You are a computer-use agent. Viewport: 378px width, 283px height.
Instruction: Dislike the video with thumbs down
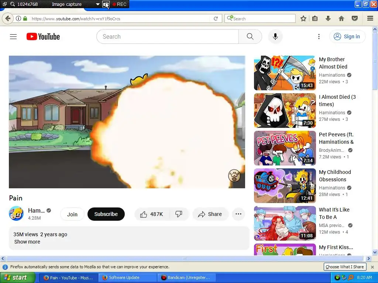(179, 214)
